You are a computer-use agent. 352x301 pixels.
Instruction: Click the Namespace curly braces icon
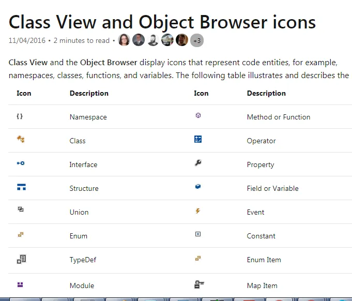20,116
